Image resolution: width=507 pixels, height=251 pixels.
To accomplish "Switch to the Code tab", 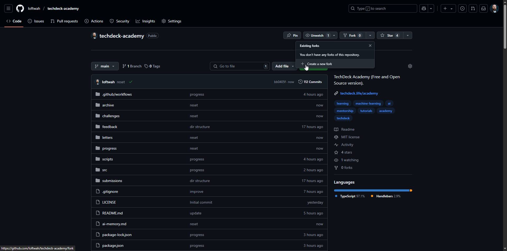I will [14, 21].
